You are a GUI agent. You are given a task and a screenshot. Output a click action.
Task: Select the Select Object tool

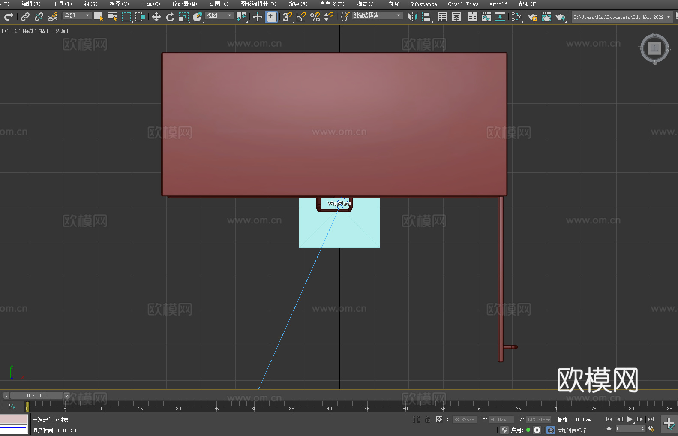coord(99,17)
